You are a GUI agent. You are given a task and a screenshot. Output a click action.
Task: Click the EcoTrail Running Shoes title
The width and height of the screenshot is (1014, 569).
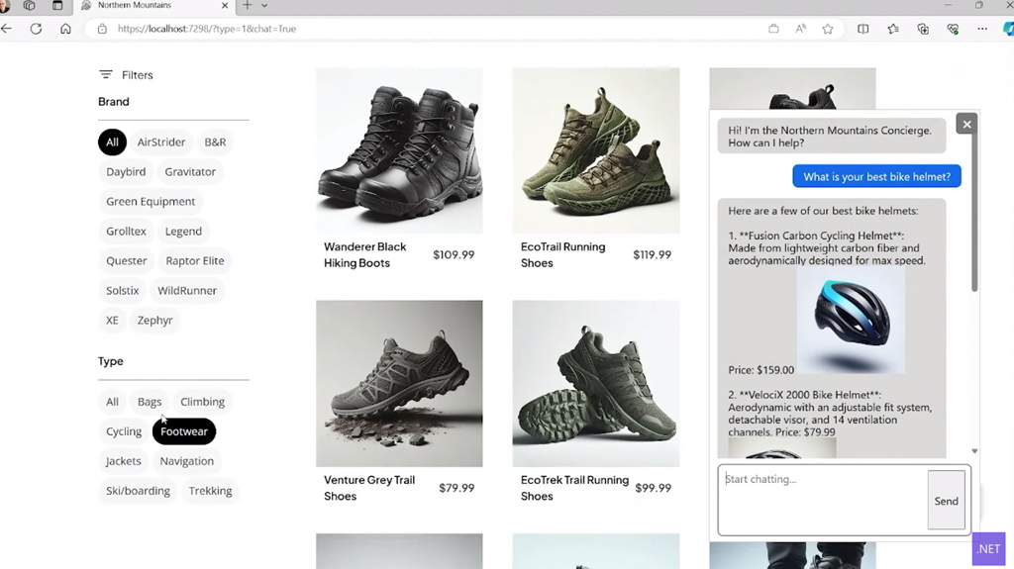(563, 254)
